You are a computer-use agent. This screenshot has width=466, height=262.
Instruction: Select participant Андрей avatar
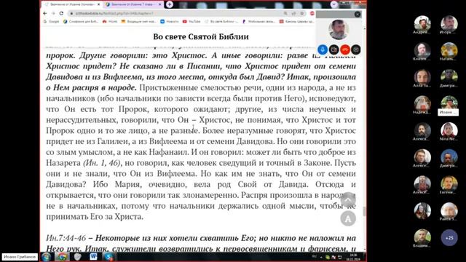click(422, 23)
